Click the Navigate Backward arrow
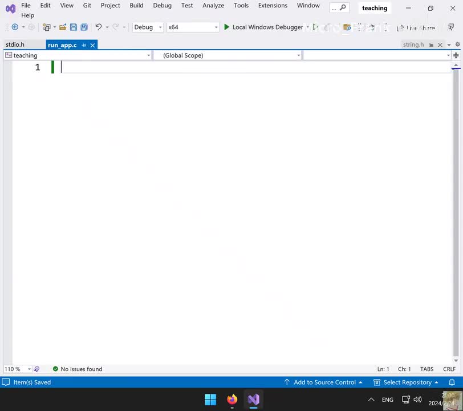This screenshot has width=463, height=411. pyautogui.click(x=15, y=27)
